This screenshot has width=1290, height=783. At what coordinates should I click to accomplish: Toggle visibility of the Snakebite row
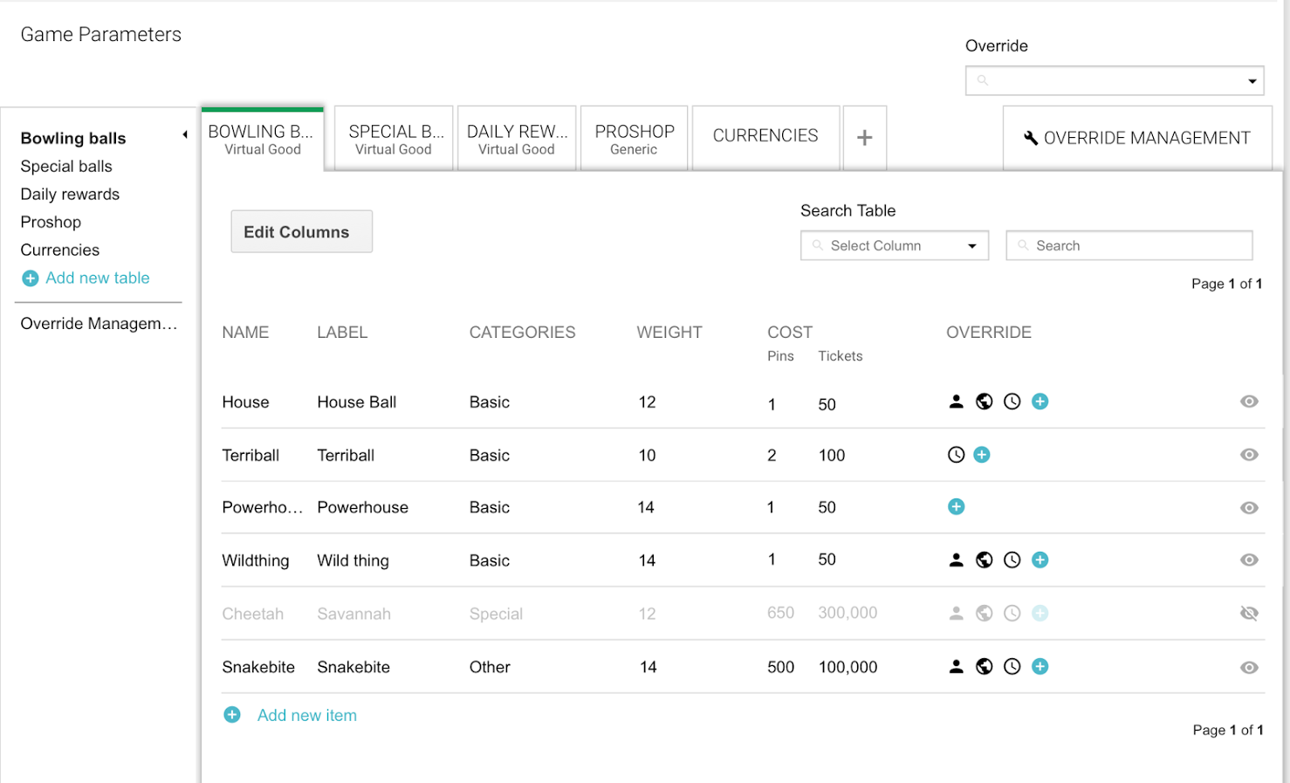click(1249, 668)
